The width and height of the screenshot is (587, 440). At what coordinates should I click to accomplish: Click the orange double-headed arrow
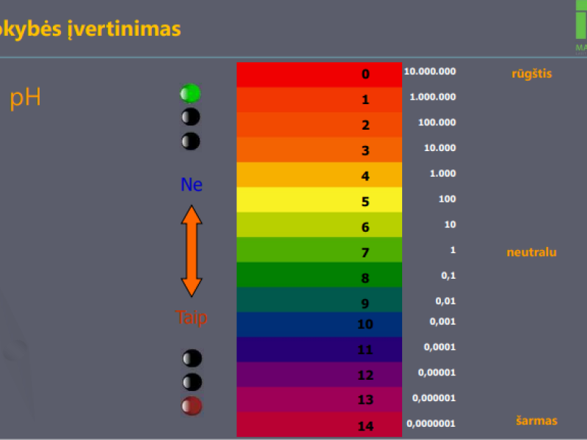(x=192, y=251)
